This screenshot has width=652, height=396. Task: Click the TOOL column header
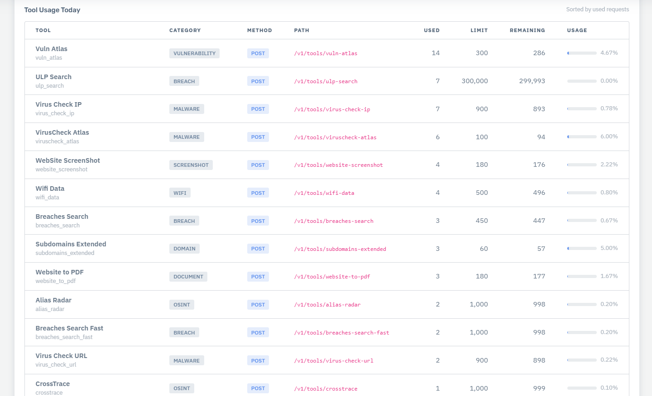click(x=43, y=30)
